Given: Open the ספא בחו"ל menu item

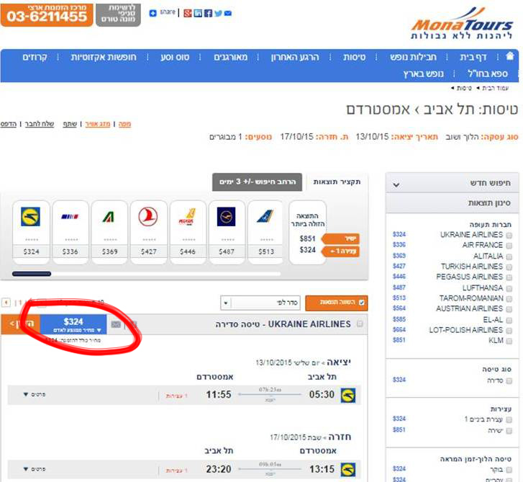Looking at the screenshot, I should [487, 73].
